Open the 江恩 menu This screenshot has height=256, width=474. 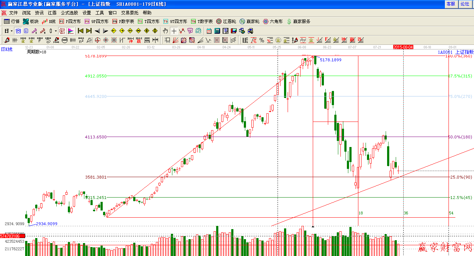pos(52,13)
